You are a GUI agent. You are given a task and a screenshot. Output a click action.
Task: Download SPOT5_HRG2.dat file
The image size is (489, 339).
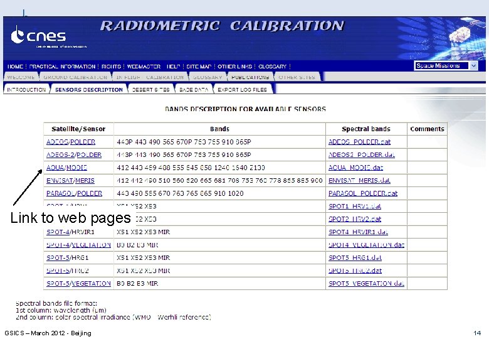click(x=355, y=271)
